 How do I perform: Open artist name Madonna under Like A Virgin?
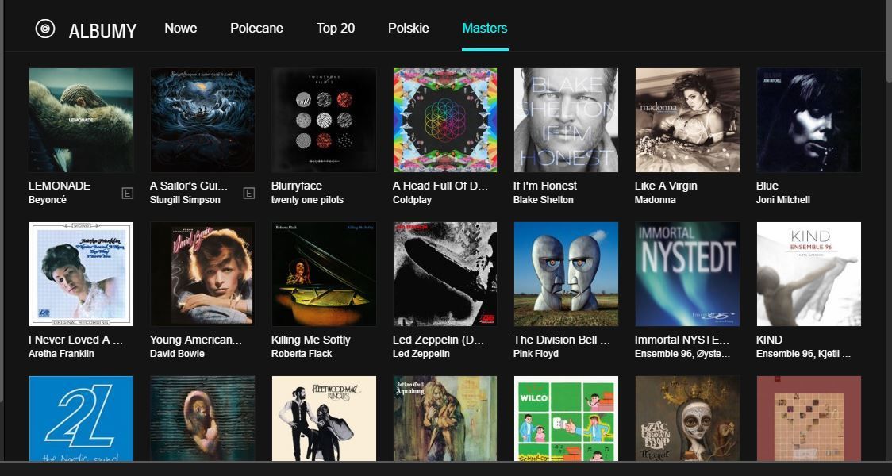coord(656,200)
